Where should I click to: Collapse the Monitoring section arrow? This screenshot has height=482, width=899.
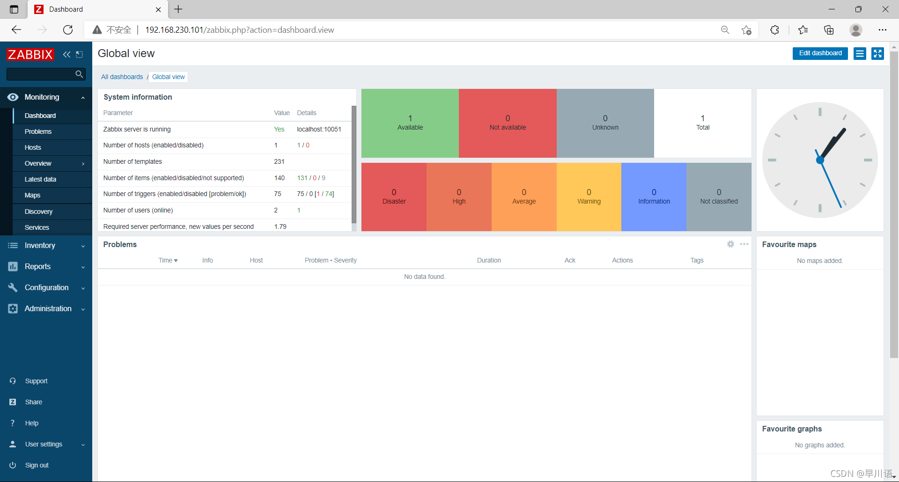[83, 97]
